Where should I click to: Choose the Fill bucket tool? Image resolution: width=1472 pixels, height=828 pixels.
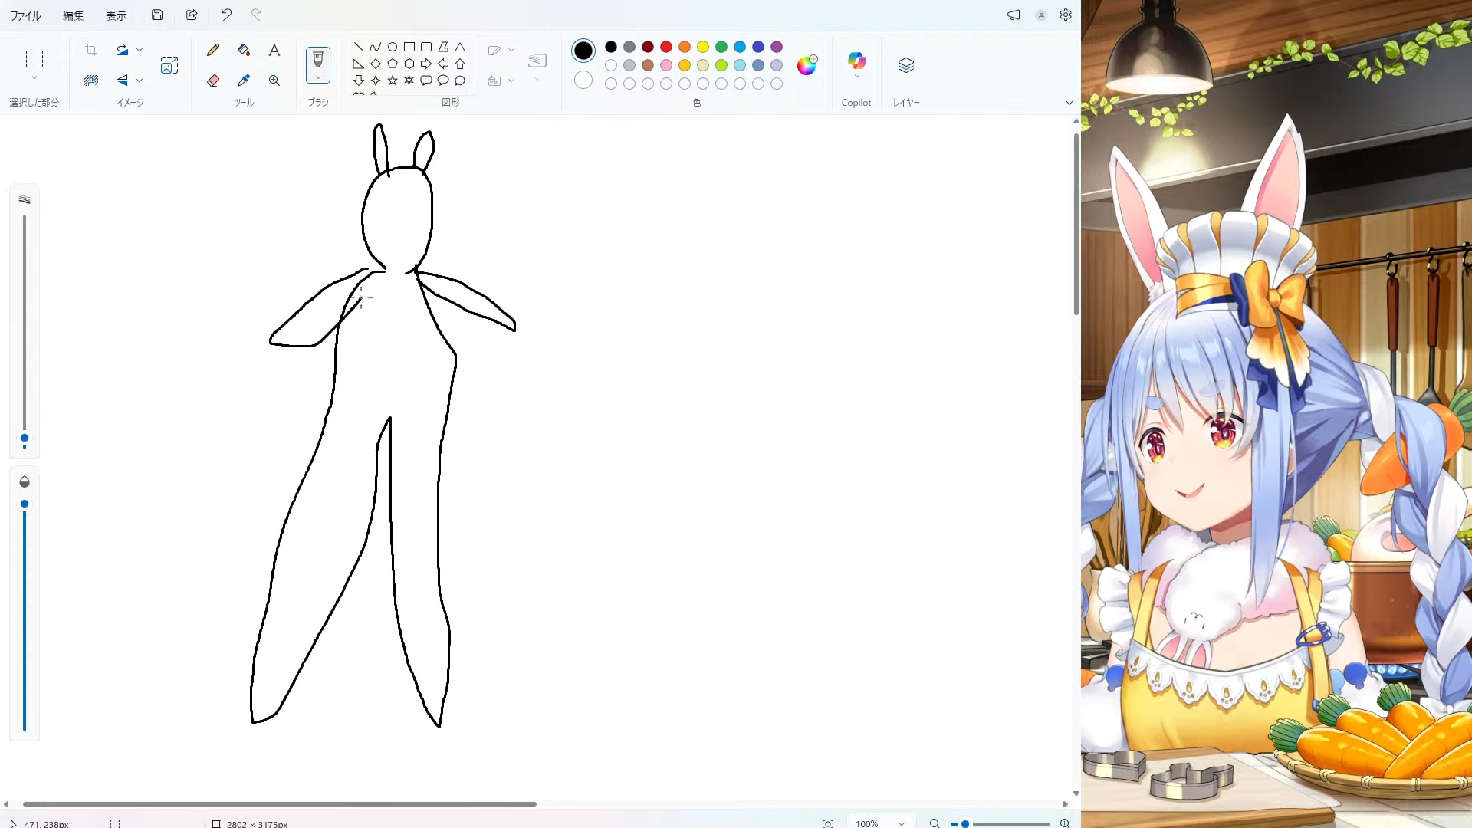(244, 50)
